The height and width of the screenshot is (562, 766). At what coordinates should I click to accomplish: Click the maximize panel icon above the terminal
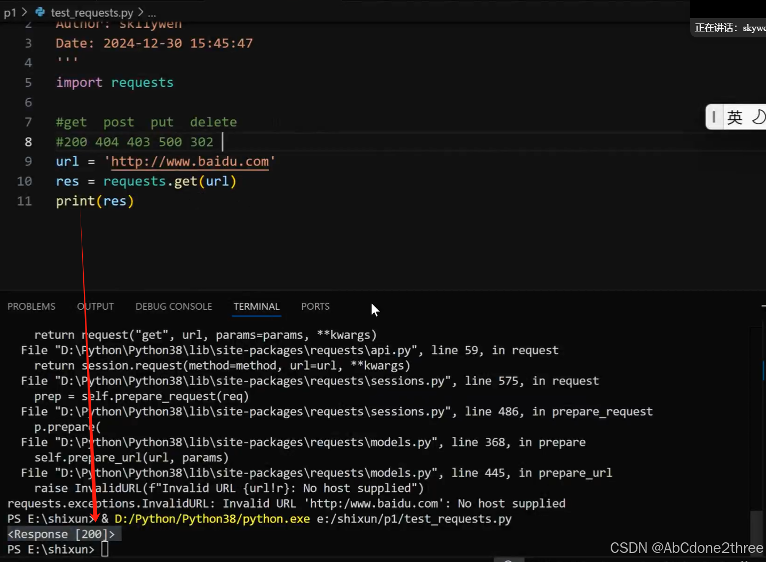pyautogui.click(x=763, y=306)
